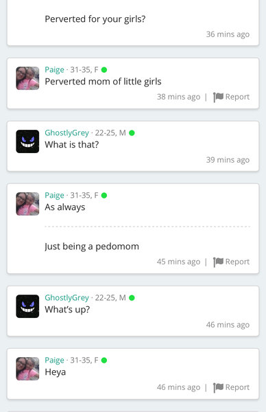Select Paige's profile picture on the "Heya" message
Viewport: 266px width, 412px height.
pyautogui.click(x=27, y=369)
